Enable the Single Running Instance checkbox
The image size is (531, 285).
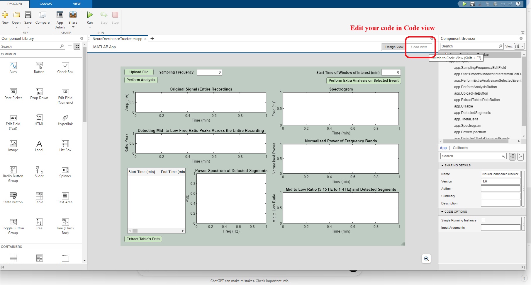pos(483,220)
